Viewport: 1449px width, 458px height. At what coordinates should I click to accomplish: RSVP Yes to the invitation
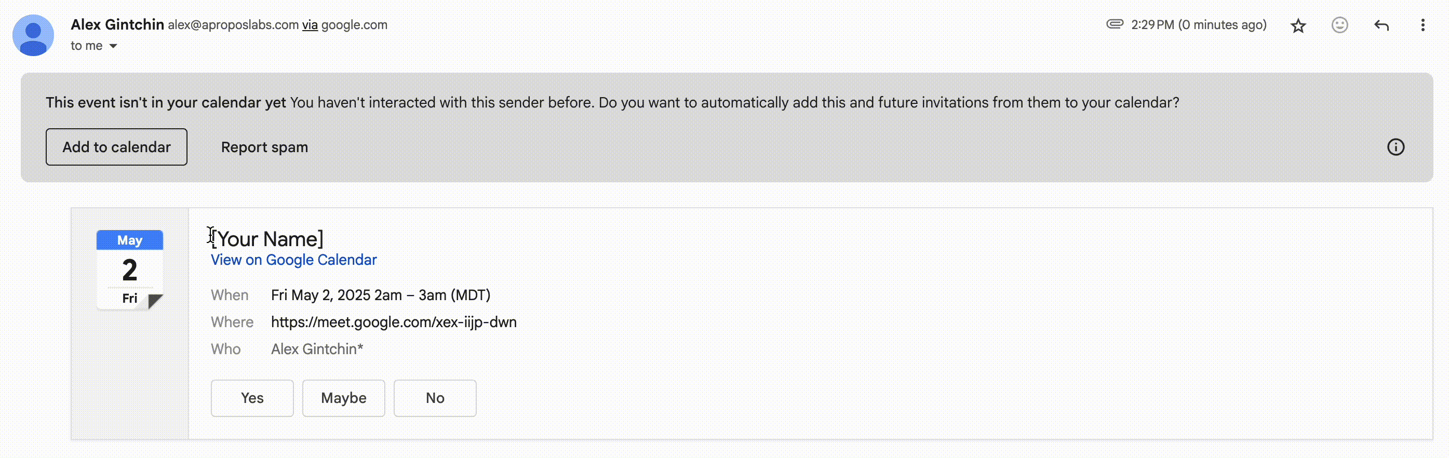pyautogui.click(x=252, y=398)
